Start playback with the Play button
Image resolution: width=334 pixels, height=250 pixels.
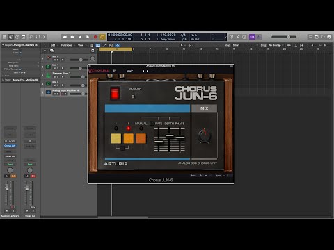(x=88, y=37)
